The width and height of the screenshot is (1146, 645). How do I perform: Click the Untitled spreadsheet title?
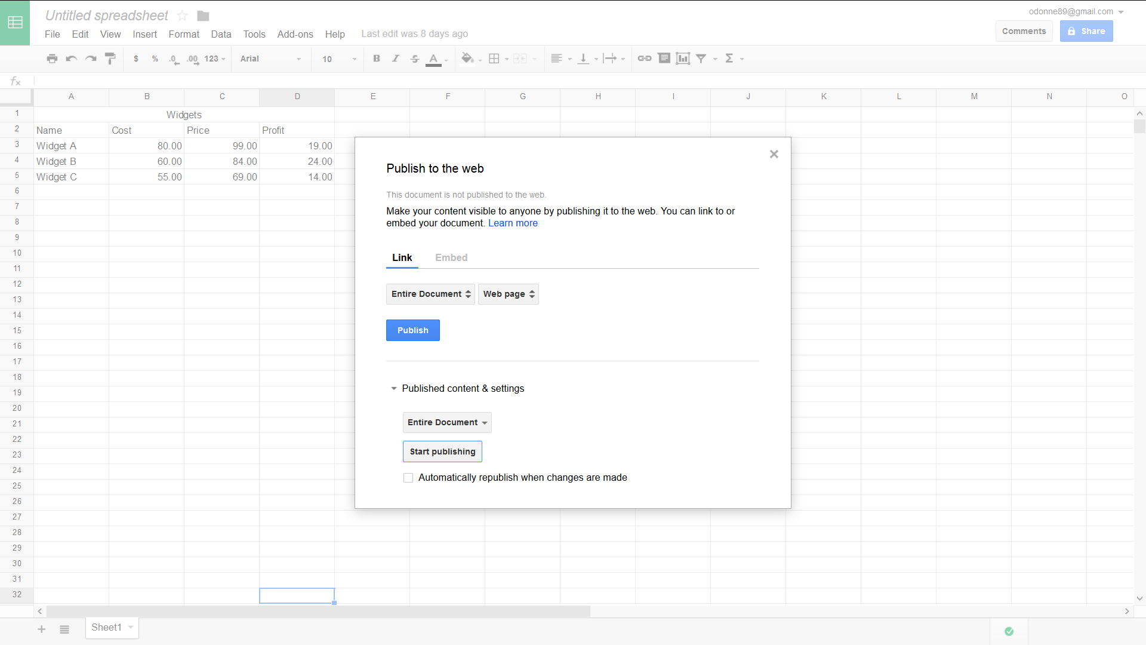pyautogui.click(x=107, y=16)
